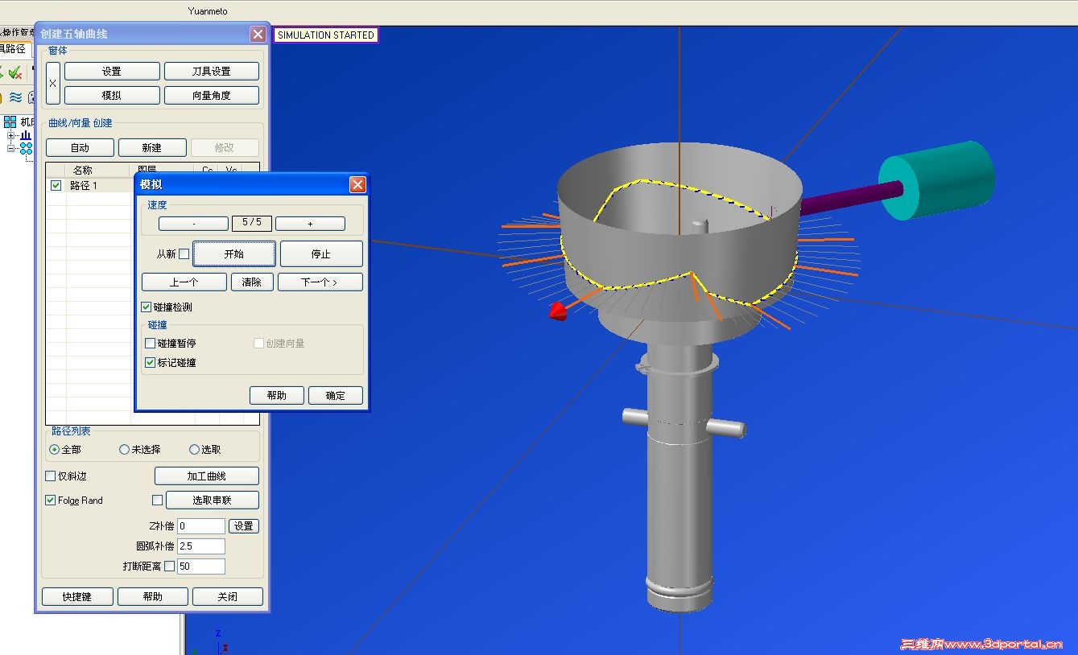Step back with the 上一个 button

click(x=184, y=282)
